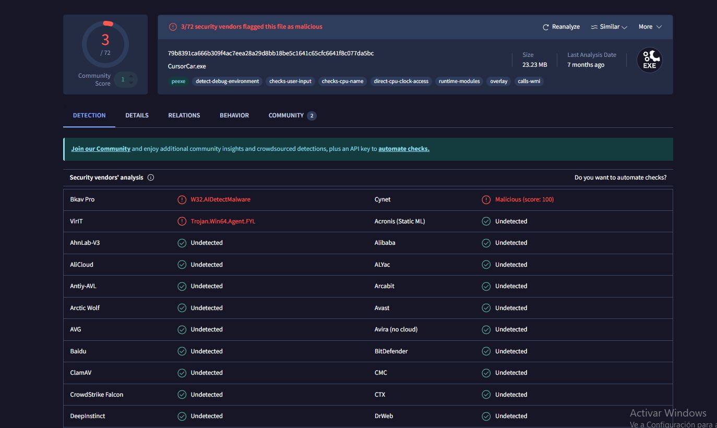
Task: Click the check icon in AVG row
Action: pyautogui.click(x=182, y=329)
